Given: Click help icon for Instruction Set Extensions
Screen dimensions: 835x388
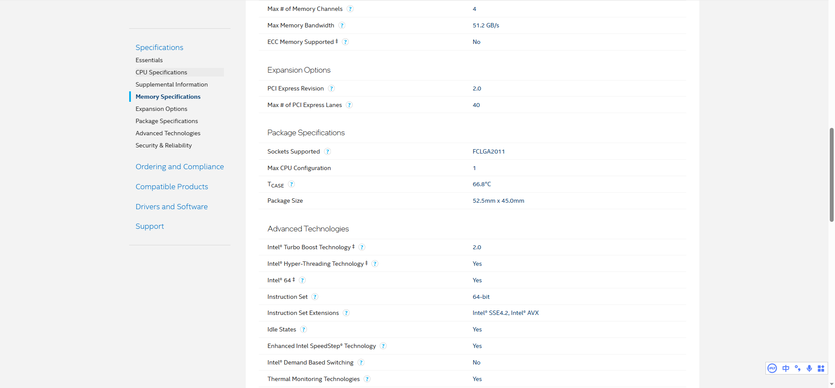Looking at the screenshot, I should (346, 313).
